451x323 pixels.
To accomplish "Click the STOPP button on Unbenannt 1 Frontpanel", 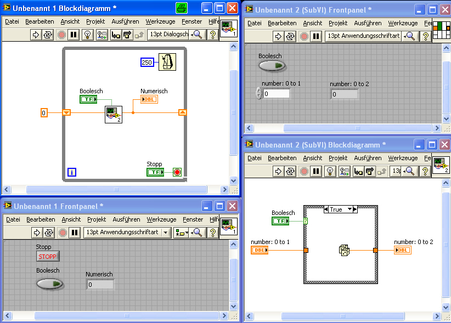I will 48,257.
